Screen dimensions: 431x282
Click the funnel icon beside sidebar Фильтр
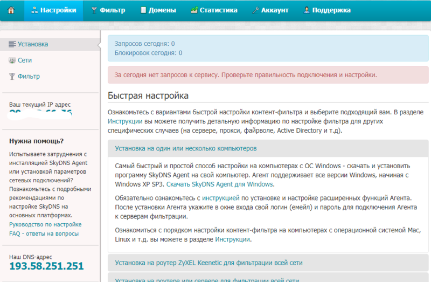pos(12,77)
